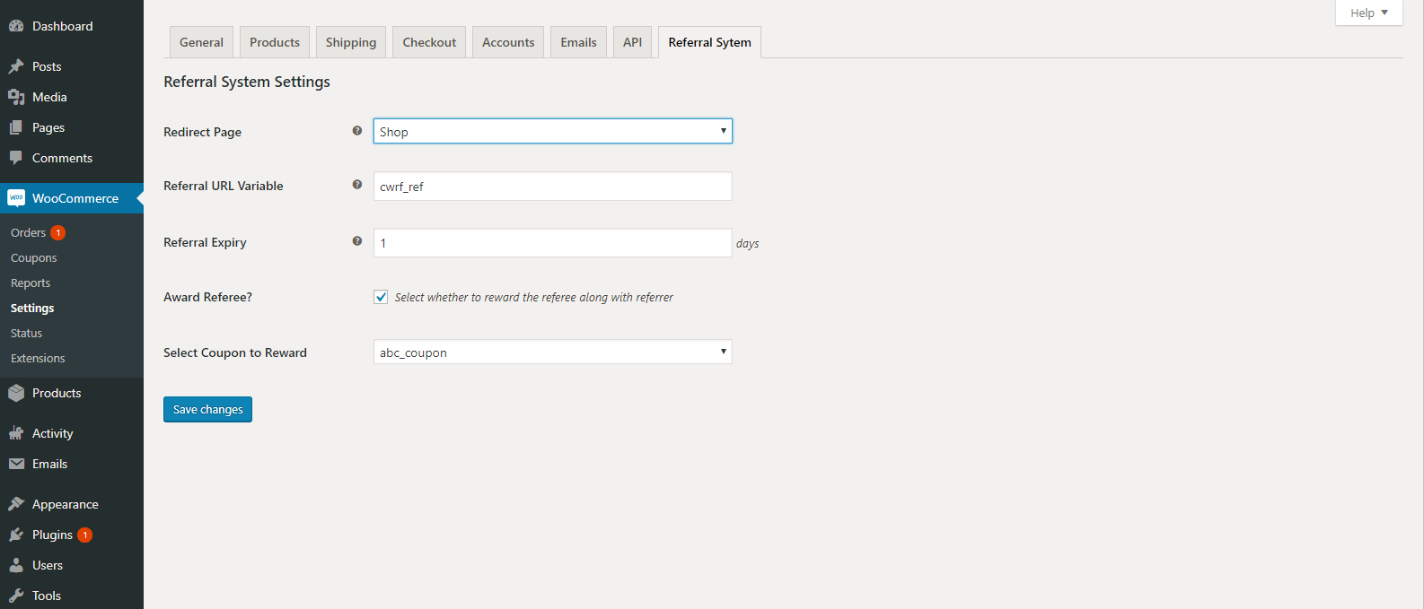Click help tooltip icon beside Redirect Page
Viewport: 1424px width, 609px height.
[357, 131]
